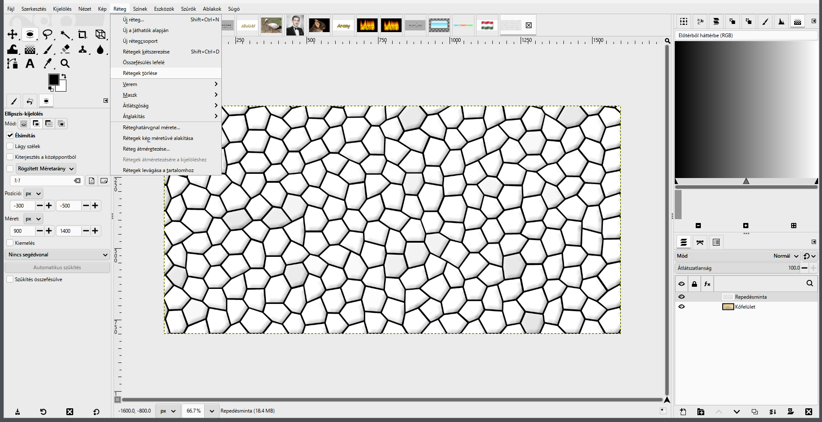Open the Pozíció unit px dropdown
This screenshot has width=822, height=422.
pyautogui.click(x=33, y=193)
